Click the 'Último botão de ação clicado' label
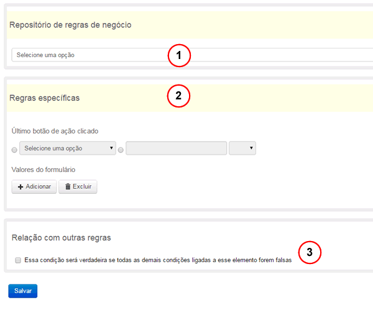 (55, 131)
